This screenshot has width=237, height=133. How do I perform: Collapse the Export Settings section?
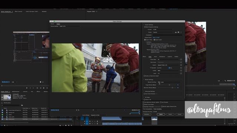click(x=144, y=25)
